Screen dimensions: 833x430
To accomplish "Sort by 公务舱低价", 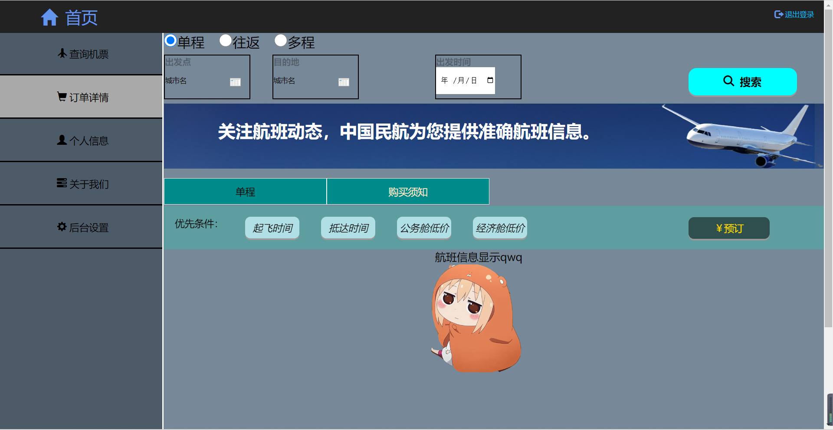I will point(424,228).
